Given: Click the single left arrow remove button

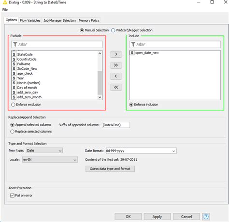Looking at the screenshot, I should point(116,76).
